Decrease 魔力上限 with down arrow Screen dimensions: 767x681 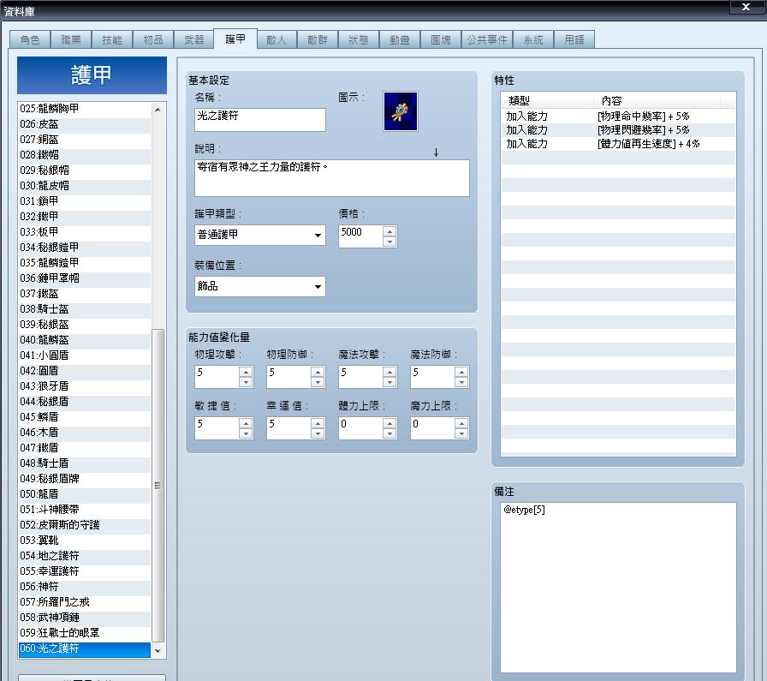pos(461,433)
